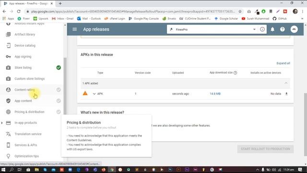
Task: Go back with browser back arrow
Action: pos(4,12)
